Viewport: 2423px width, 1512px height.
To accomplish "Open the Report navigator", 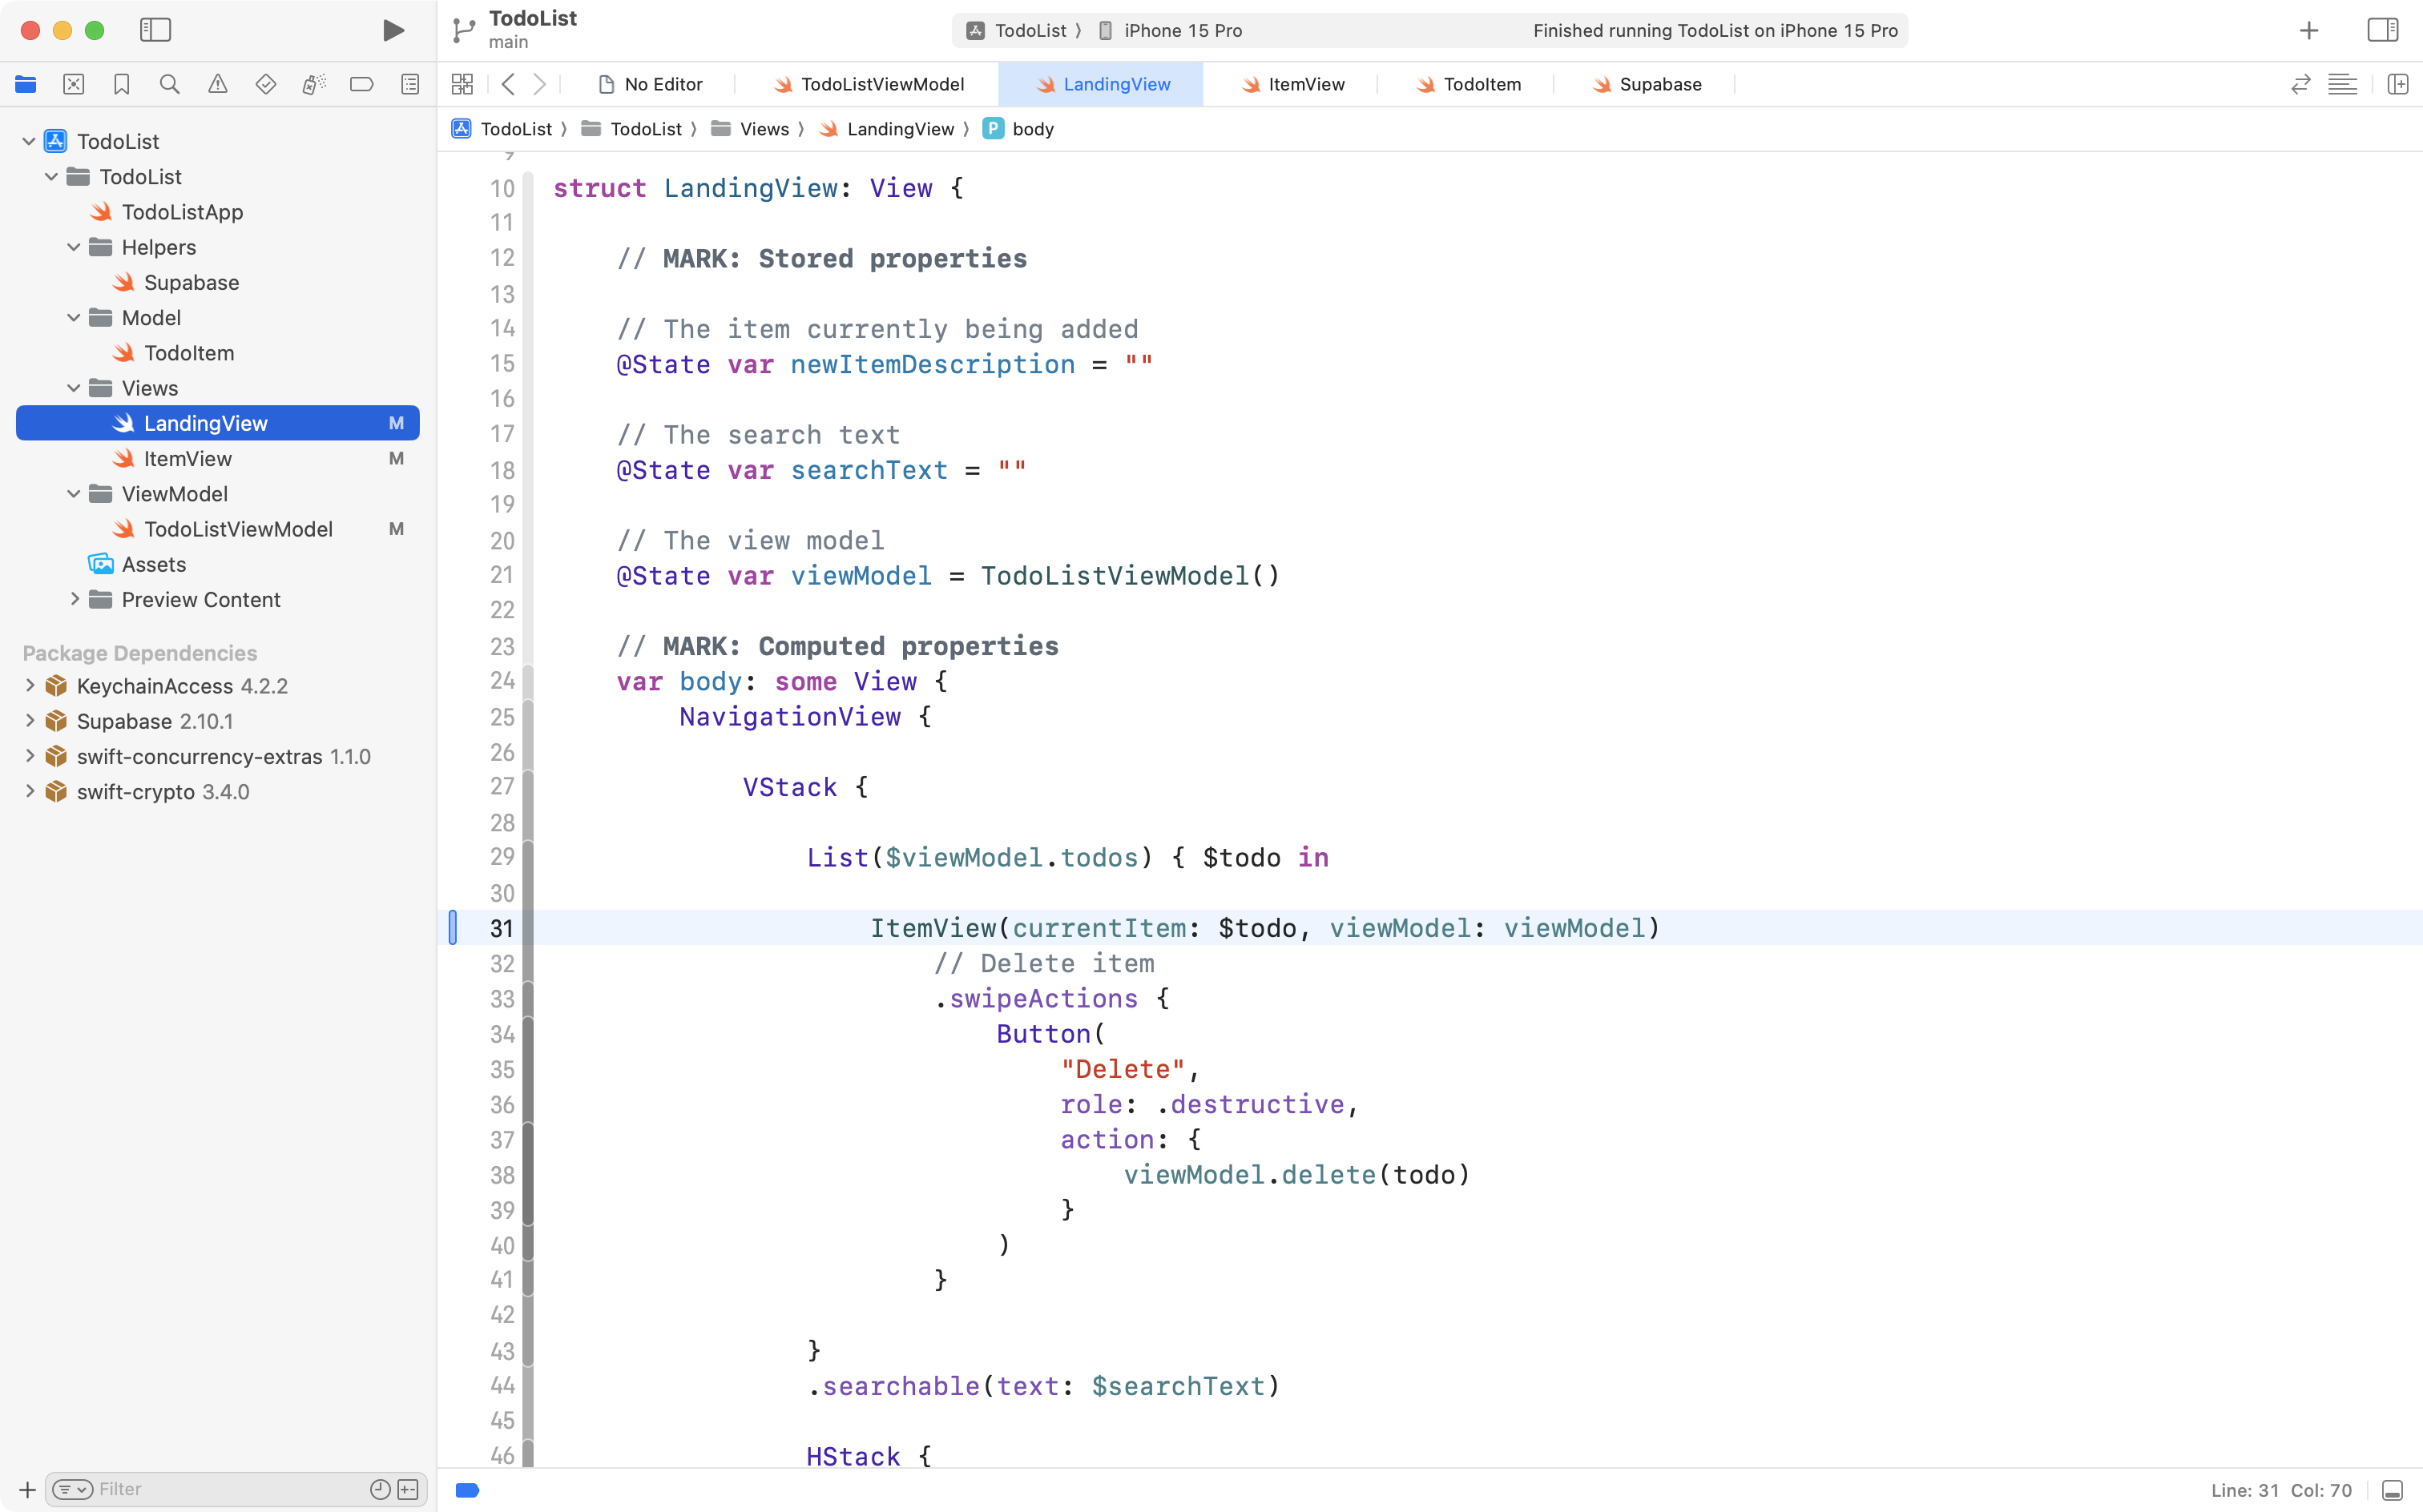I will 410,84.
